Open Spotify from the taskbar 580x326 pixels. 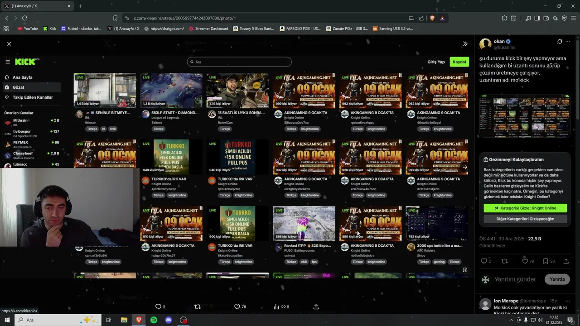[x=154, y=320]
